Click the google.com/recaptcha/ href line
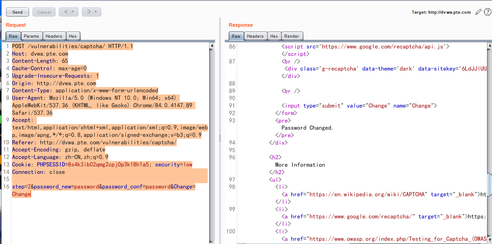This screenshot has height=244, width=492. 384,217
